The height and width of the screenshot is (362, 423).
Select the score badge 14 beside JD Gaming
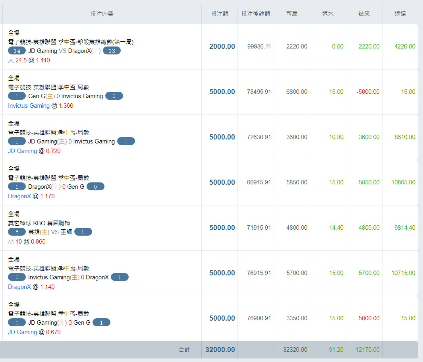click(x=17, y=51)
